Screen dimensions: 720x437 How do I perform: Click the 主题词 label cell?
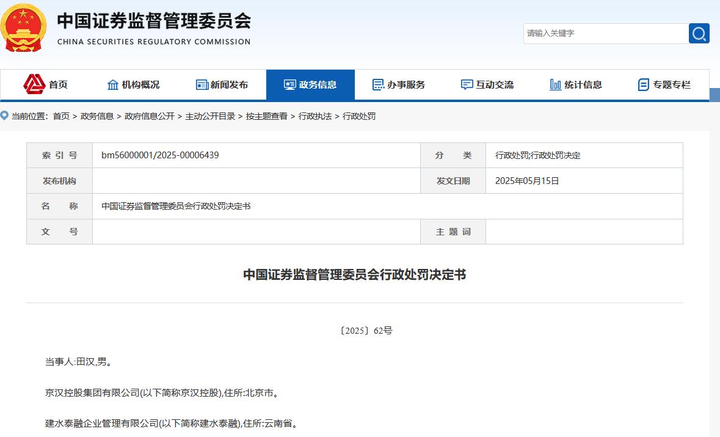point(453,232)
